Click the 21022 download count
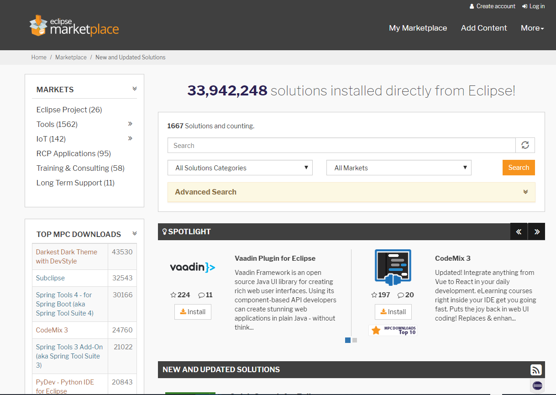Viewport: 556px width, 395px height. tap(123, 347)
